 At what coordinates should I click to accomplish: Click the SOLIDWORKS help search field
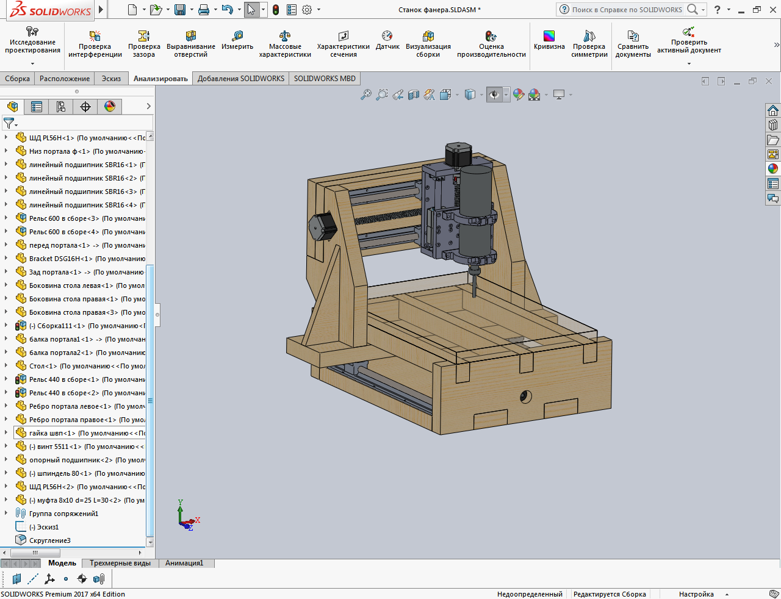627,10
